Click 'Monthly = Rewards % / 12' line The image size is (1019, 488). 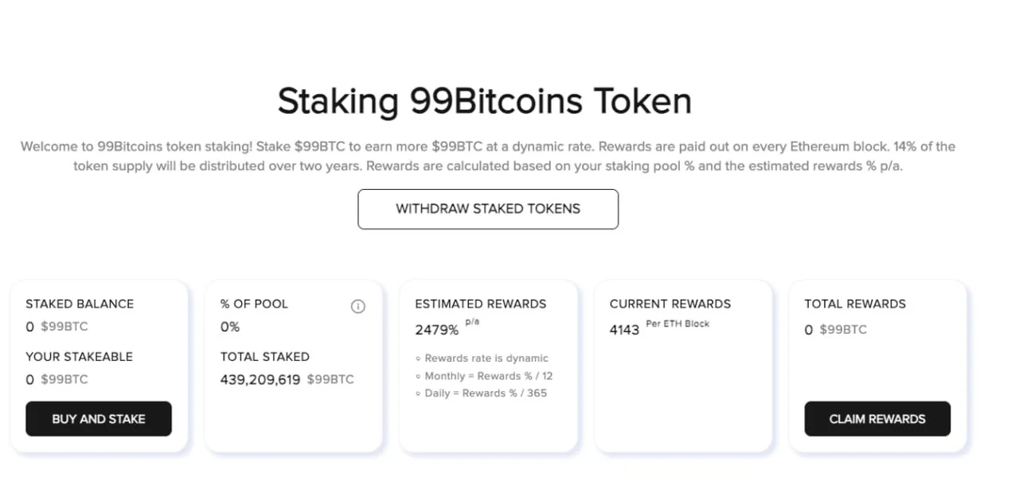point(484,376)
